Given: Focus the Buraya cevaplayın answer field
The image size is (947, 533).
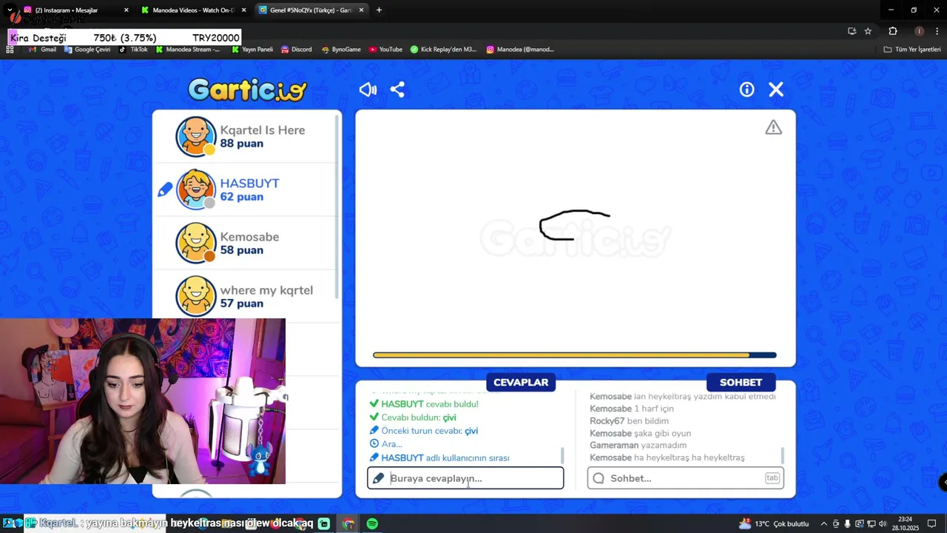Looking at the screenshot, I should (x=465, y=478).
